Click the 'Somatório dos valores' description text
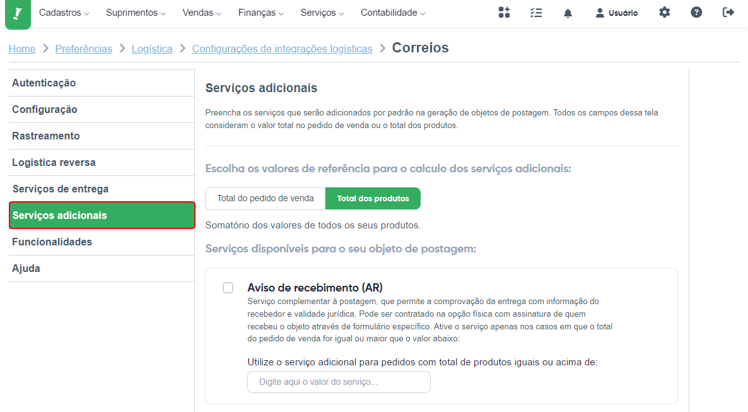The image size is (748, 412). click(x=313, y=225)
